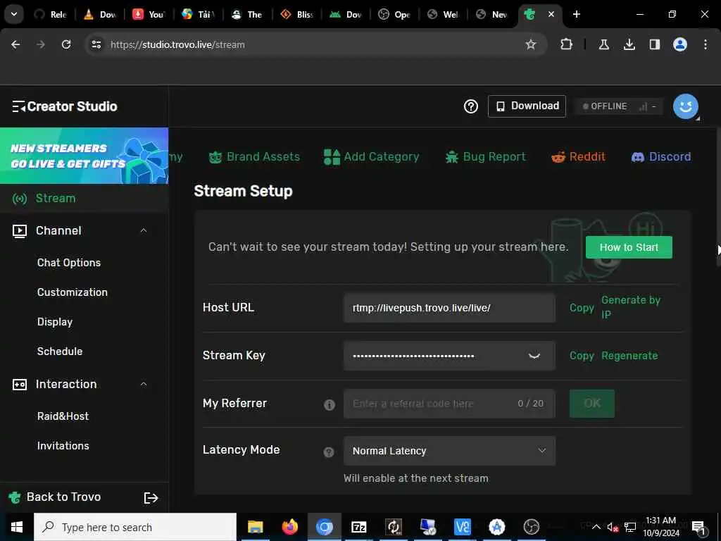Click the OFFLINE status indicator
Image resolution: width=721 pixels, height=541 pixels.
pyautogui.click(x=618, y=106)
